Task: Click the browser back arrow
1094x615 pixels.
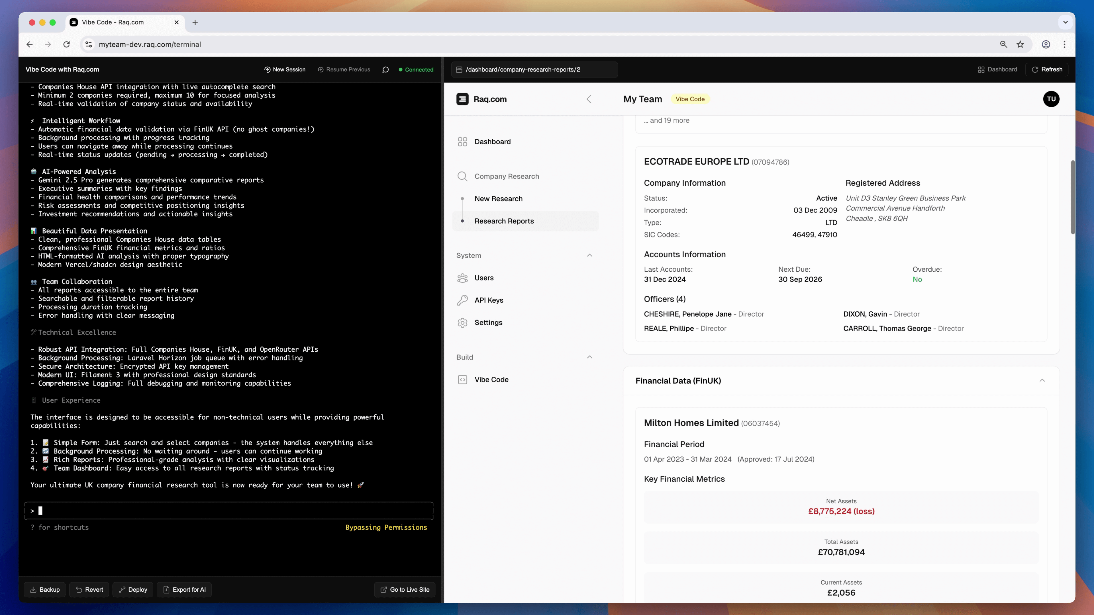Action: coord(29,44)
